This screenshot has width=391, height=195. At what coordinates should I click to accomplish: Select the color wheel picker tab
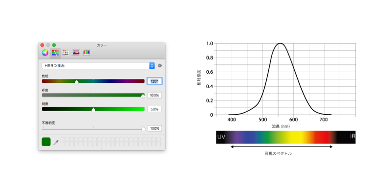(45, 53)
